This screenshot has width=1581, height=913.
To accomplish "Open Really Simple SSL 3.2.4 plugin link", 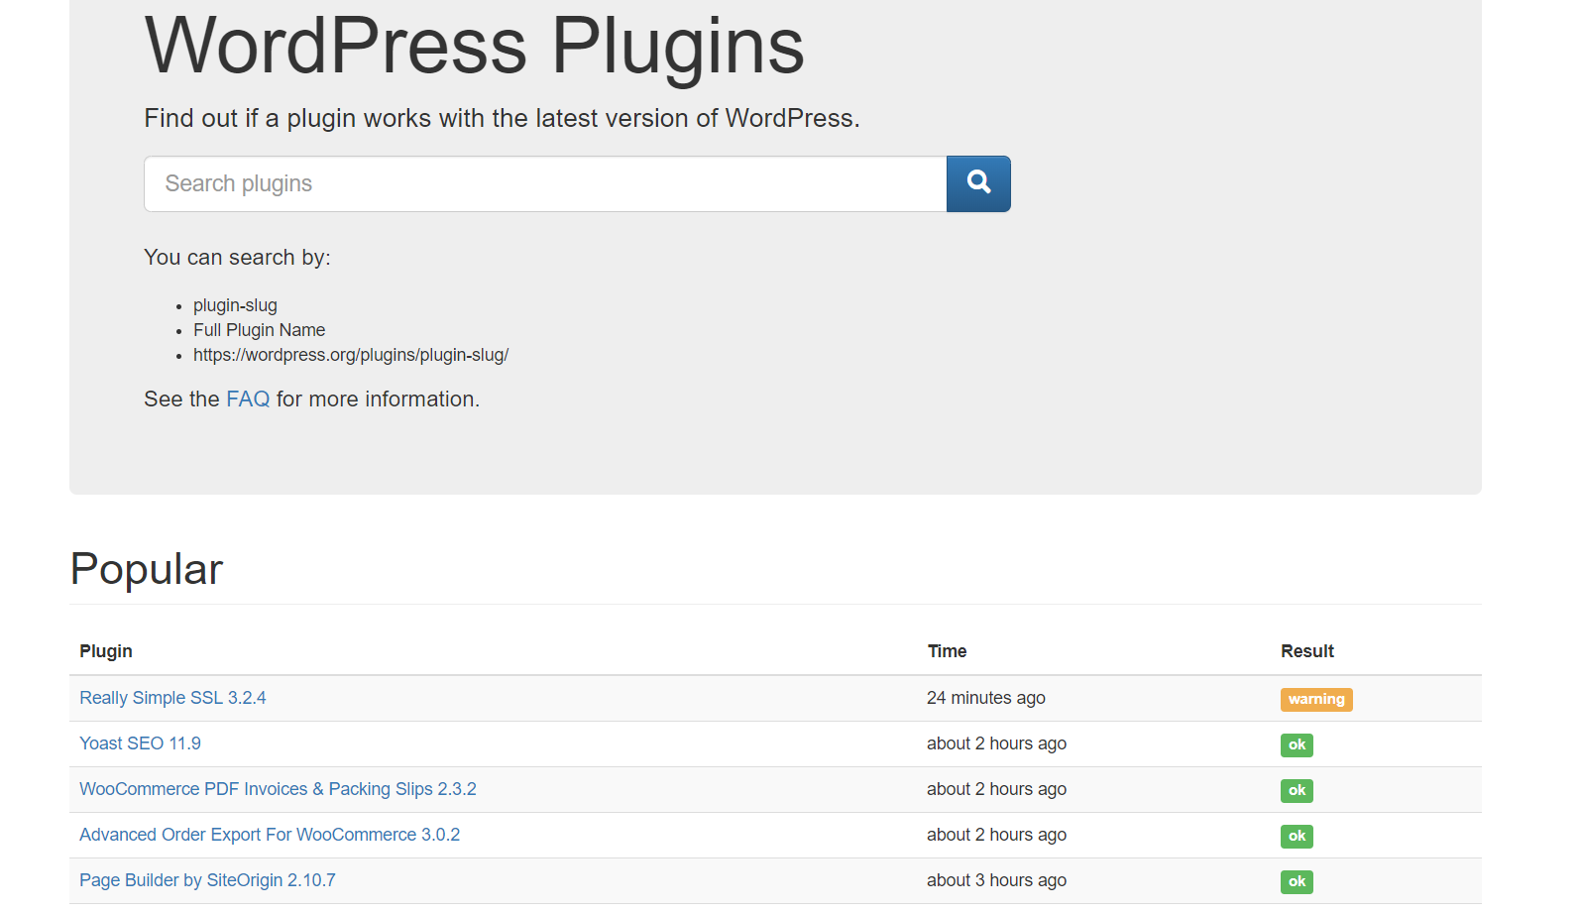I will point(172,698).
